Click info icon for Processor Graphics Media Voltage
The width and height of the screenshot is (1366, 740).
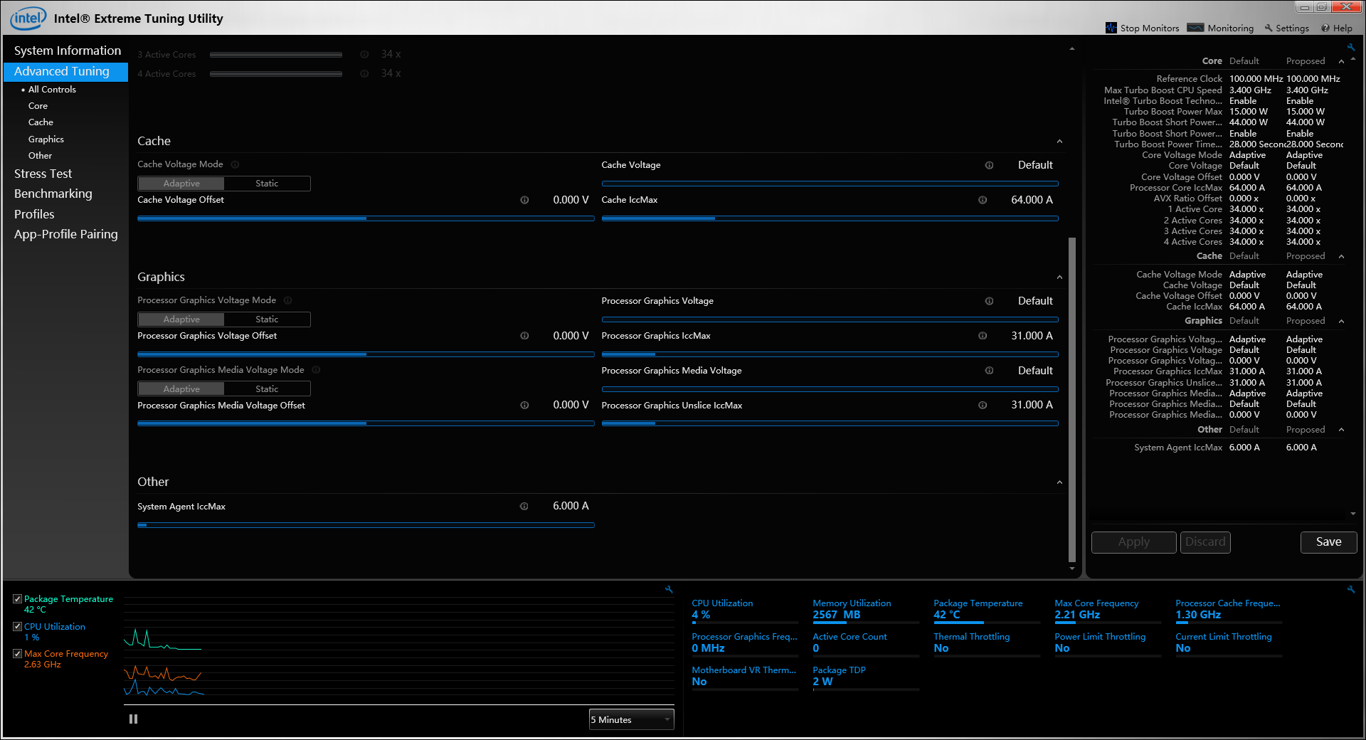click(989, 371)
